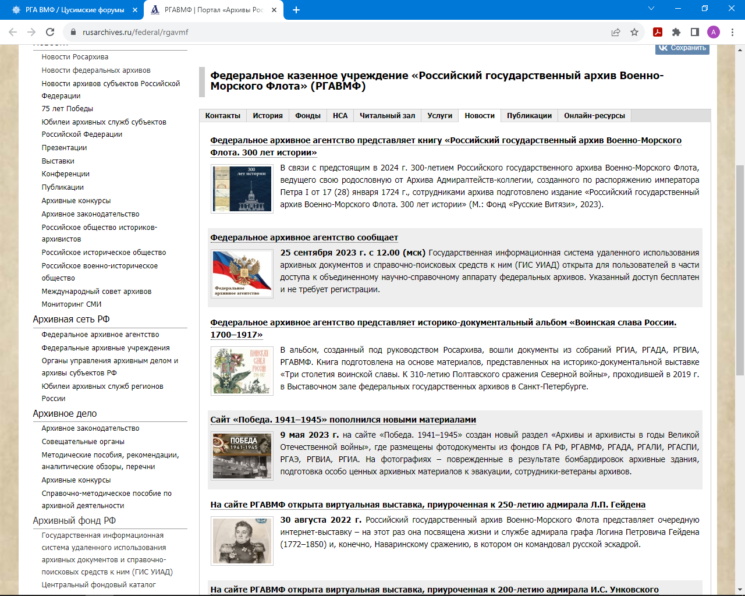
Task: Open a new tab with the plus button
Action: 296,10
